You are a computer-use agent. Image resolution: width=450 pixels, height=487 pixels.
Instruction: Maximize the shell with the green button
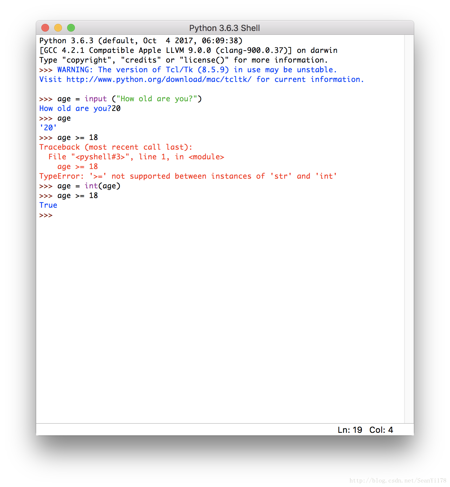[71, 28]
